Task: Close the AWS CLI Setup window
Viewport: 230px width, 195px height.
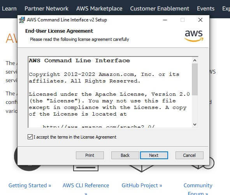Action: (200, 20)
